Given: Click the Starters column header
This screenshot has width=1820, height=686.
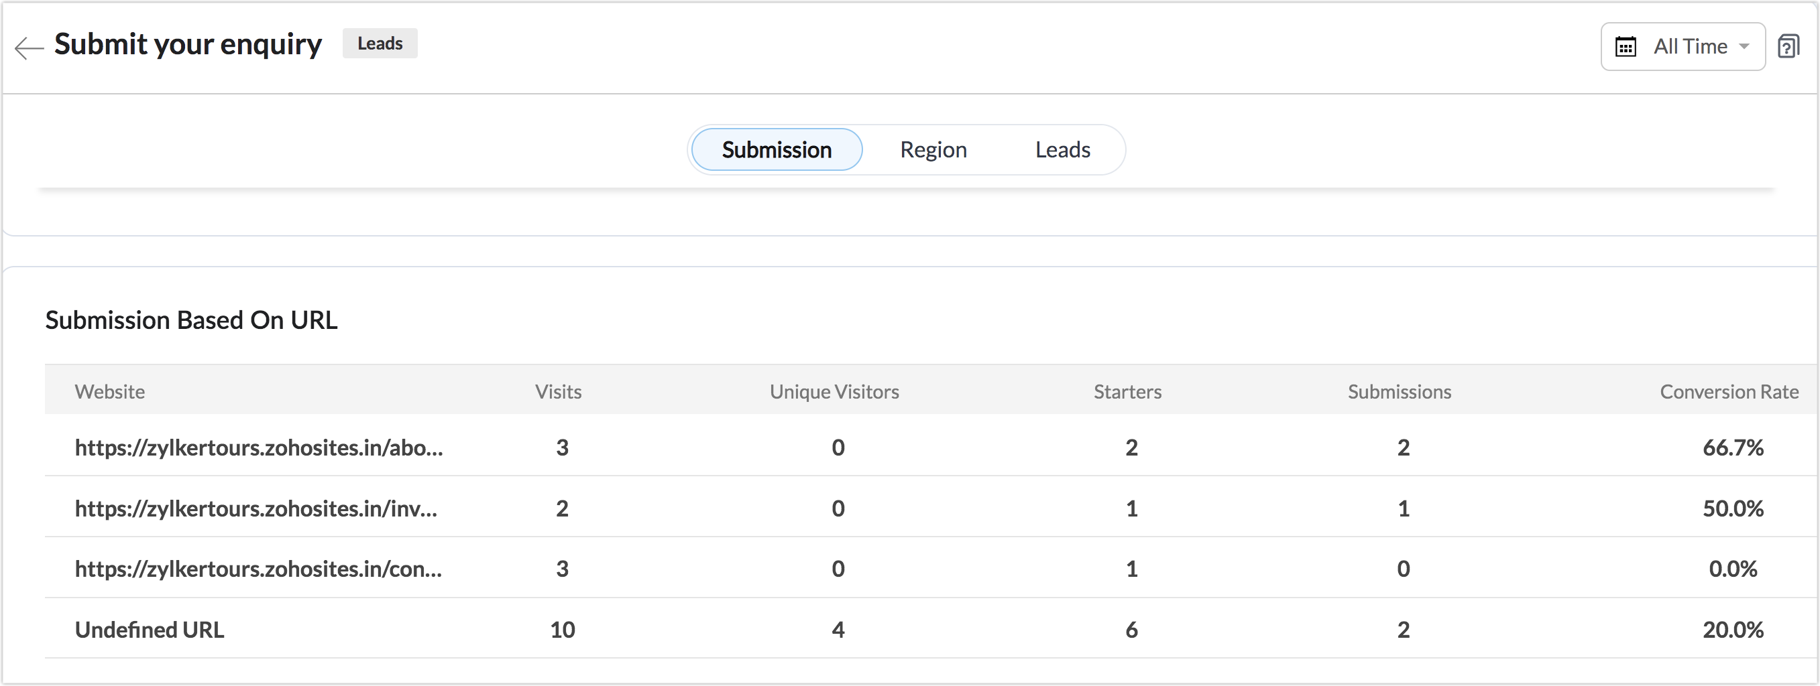Looking at the screenshot, I should (1127, 392).
